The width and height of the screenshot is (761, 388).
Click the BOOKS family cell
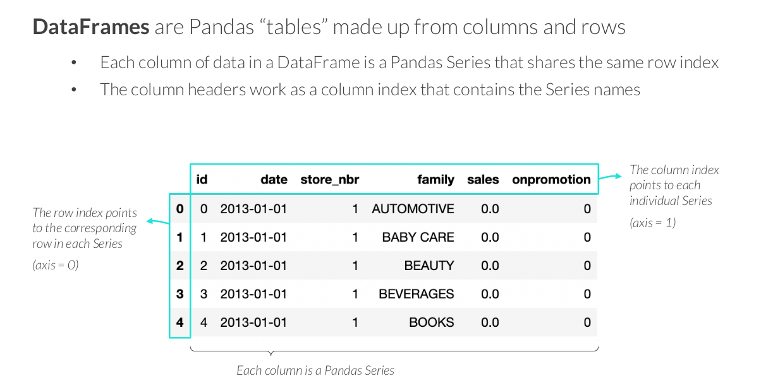(x=432, y=322)
